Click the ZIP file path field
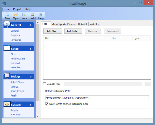Screen dimensions: 155x125 103,84
